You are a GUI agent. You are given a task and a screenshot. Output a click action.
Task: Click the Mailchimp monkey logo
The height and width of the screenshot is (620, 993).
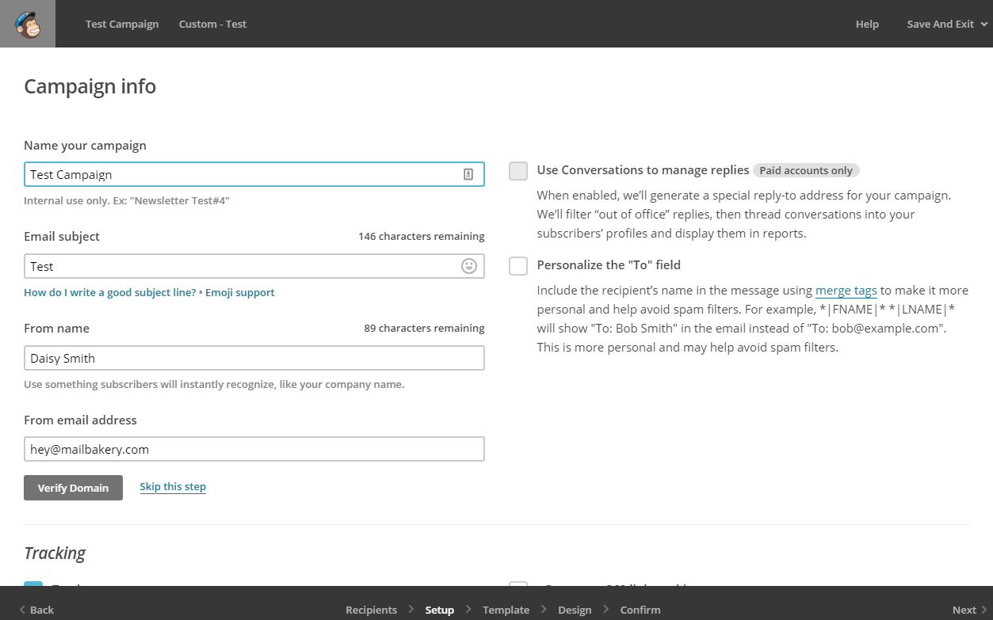pyautogui.click(x=28, y=24)
